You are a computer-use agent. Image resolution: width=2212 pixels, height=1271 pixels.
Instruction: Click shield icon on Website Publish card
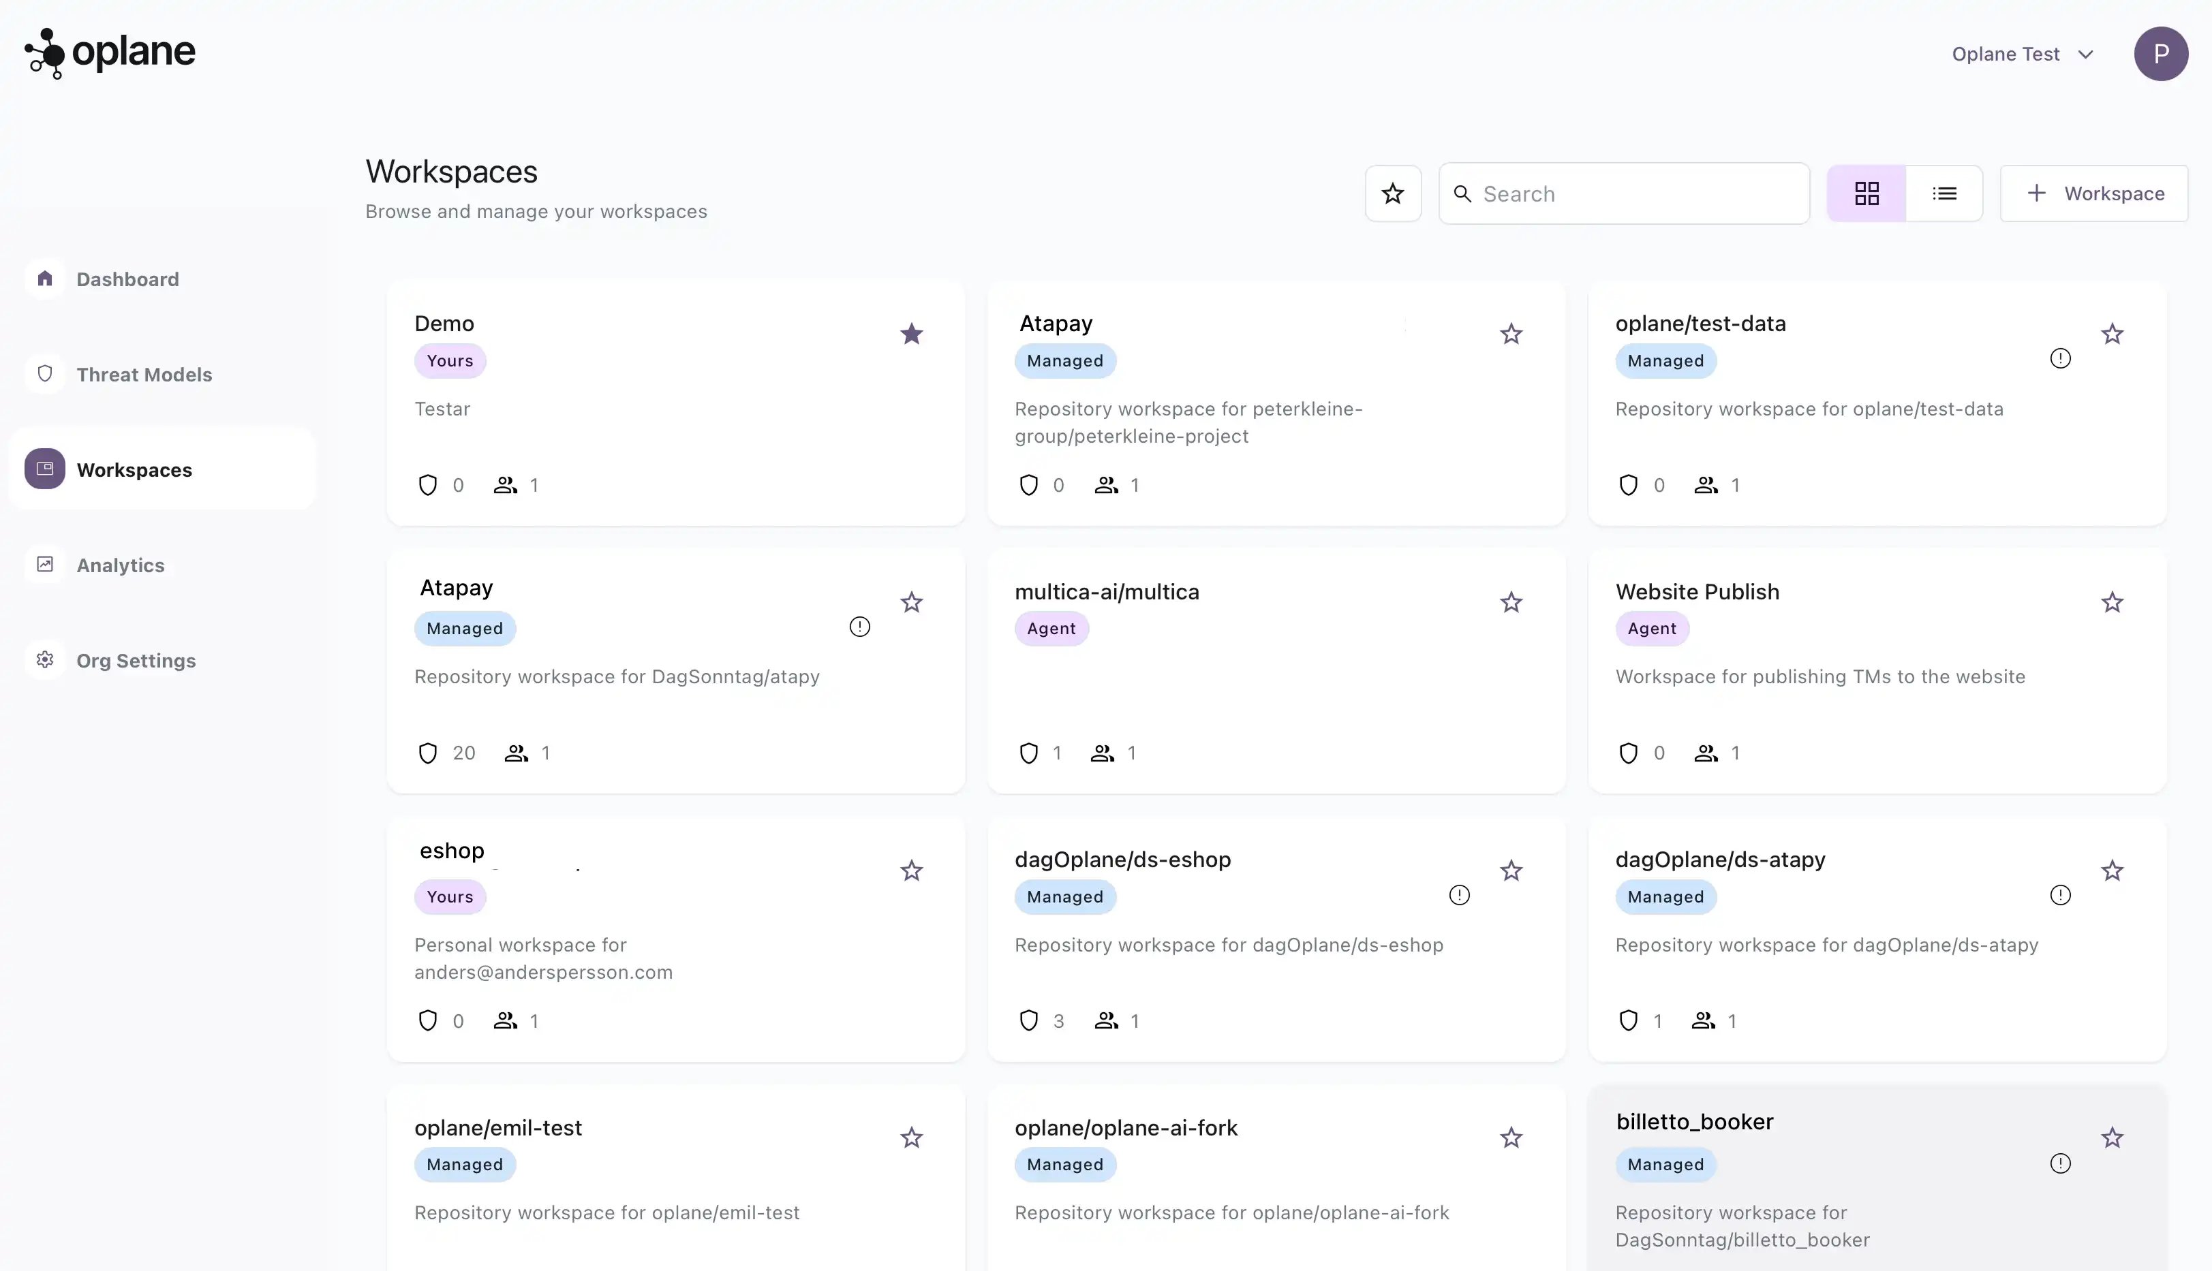click(1629, 753)
